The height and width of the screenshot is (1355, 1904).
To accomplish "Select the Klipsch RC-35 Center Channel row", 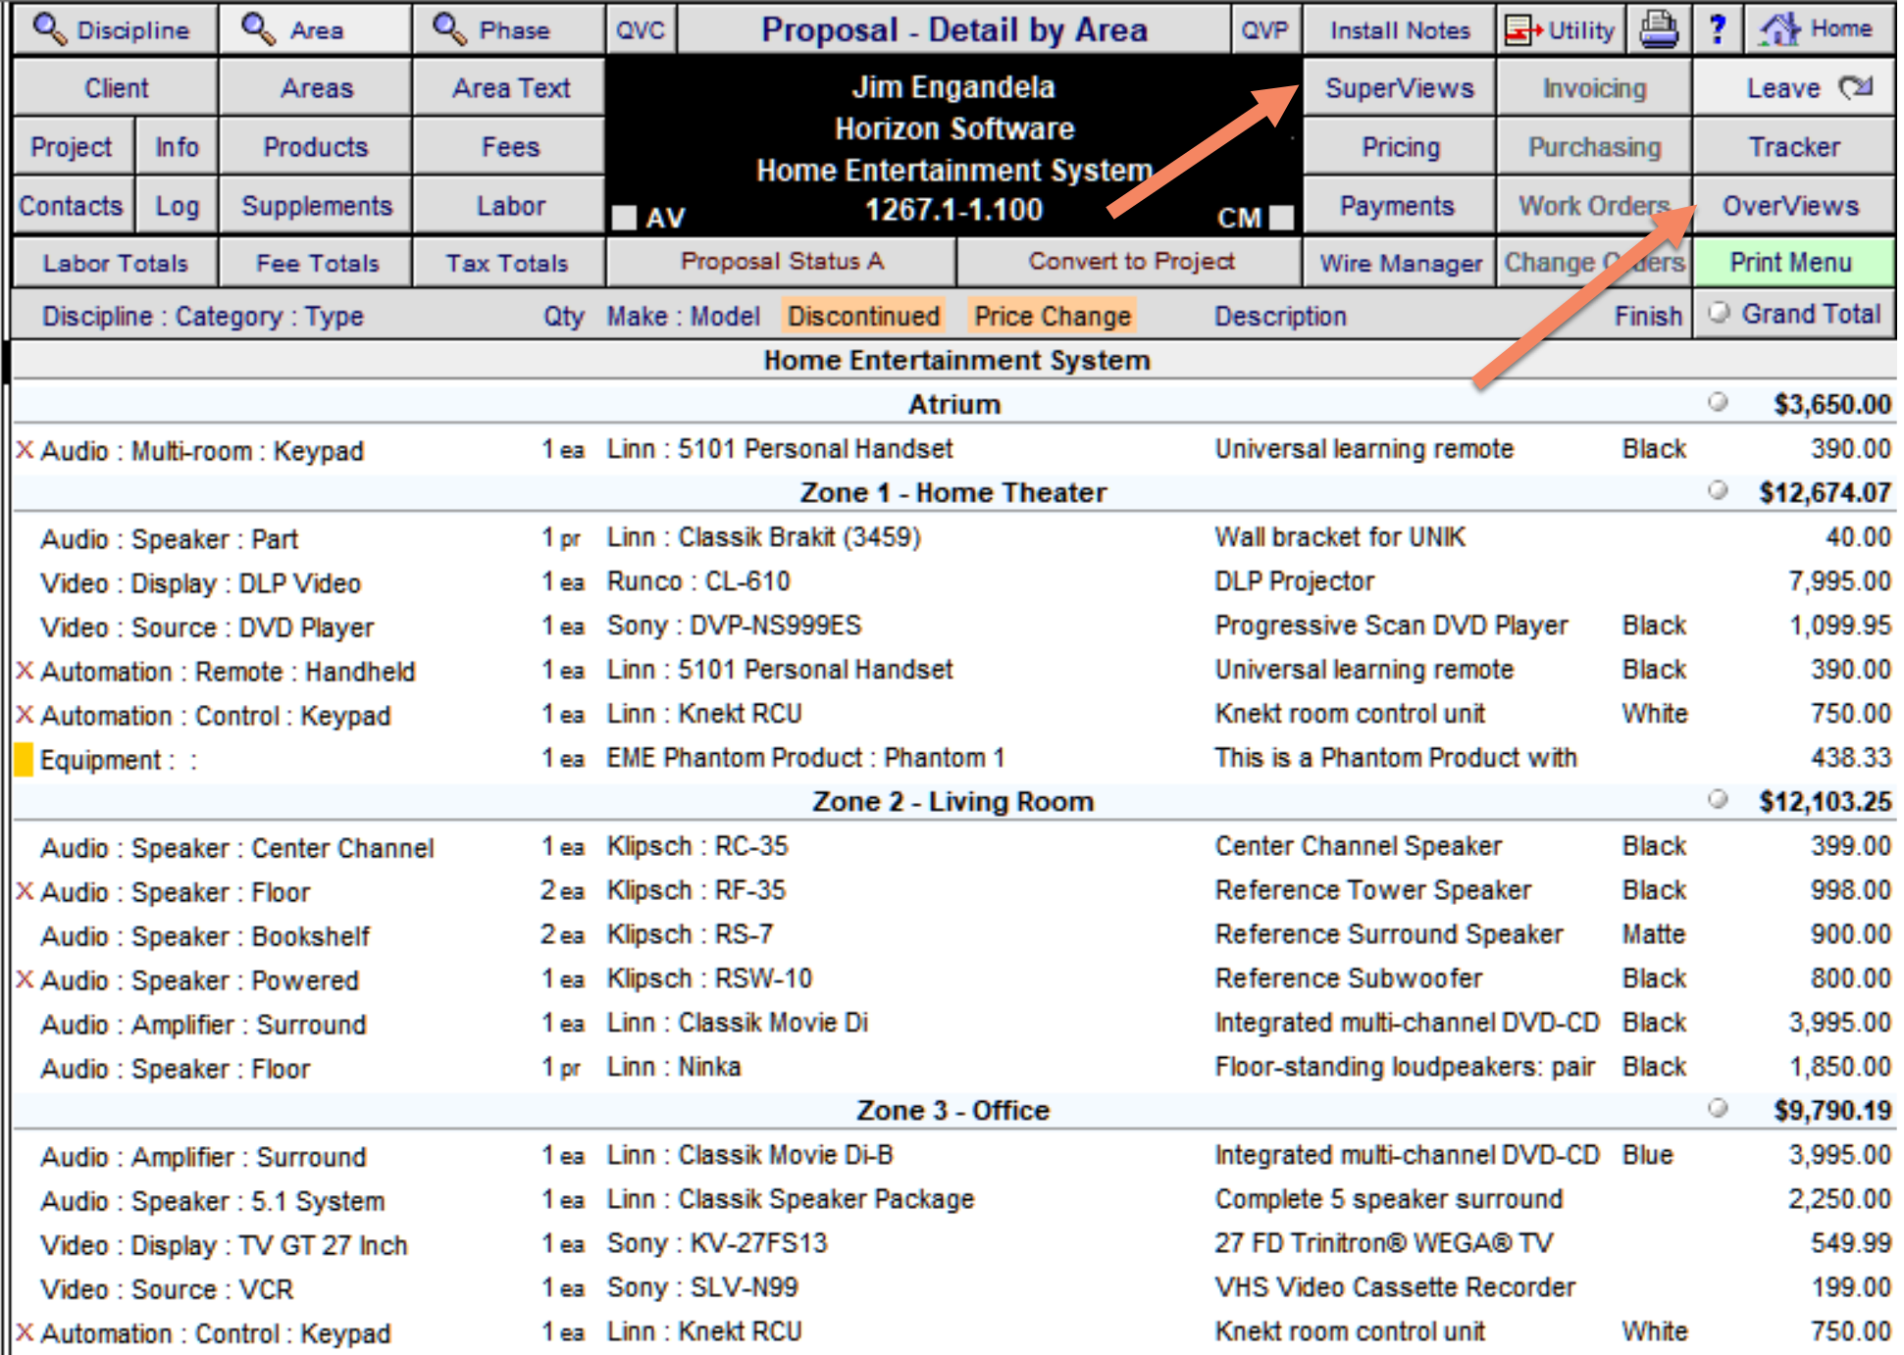I will 953,846.
